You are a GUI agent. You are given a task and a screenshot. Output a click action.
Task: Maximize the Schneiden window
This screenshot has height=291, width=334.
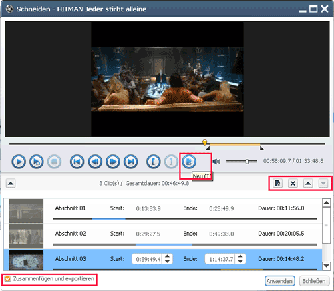coord(313,9)
